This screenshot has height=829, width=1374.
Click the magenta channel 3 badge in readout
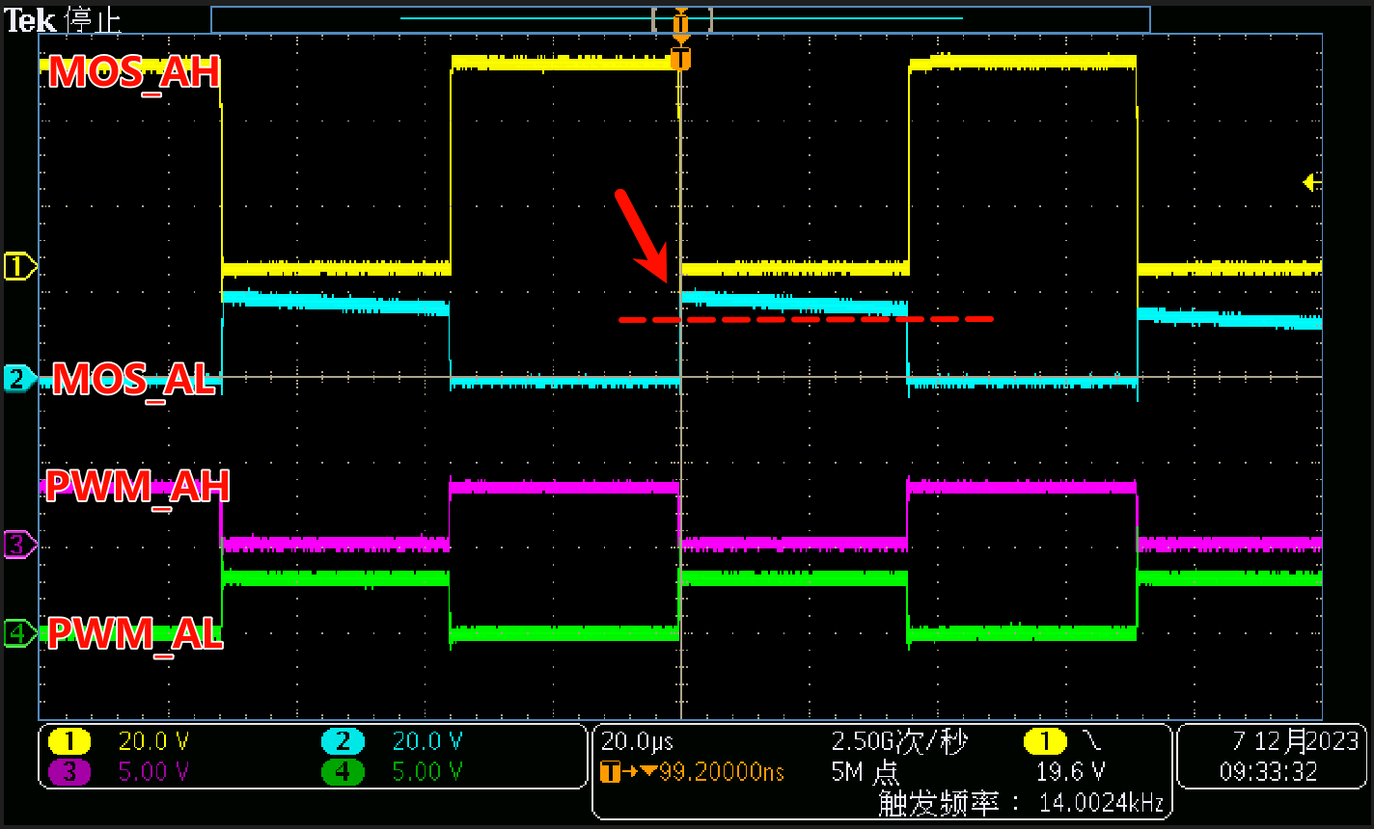[69, 771]
